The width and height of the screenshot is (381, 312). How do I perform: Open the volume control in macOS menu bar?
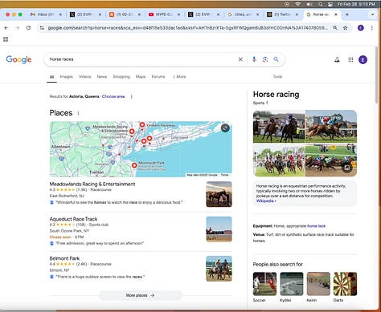click(x=309, y=4)
